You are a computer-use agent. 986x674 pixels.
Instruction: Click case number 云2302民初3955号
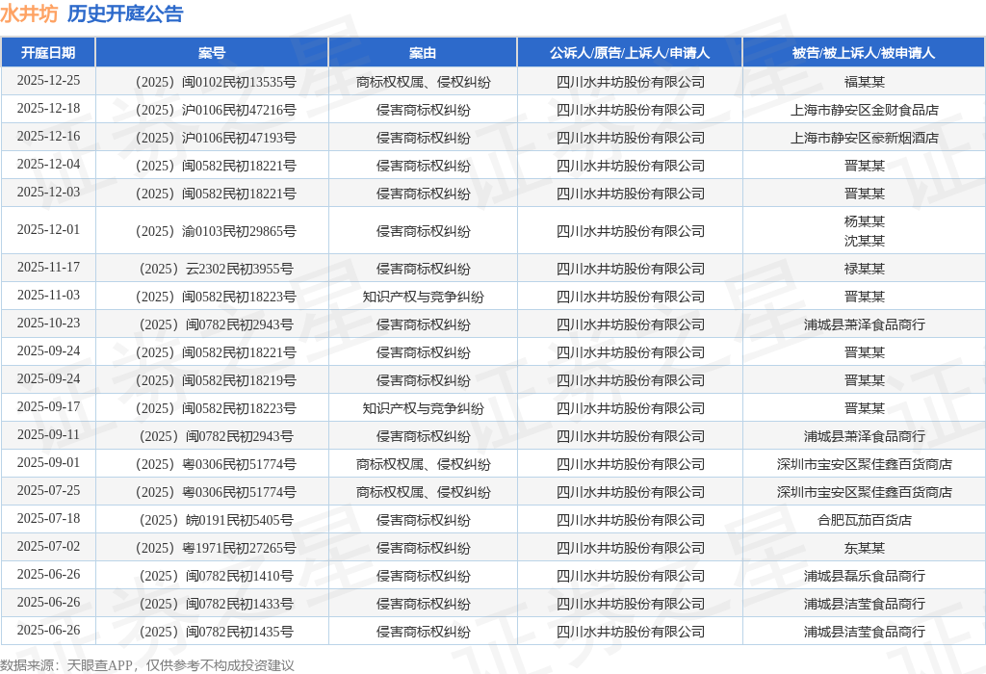pos(216,269)
